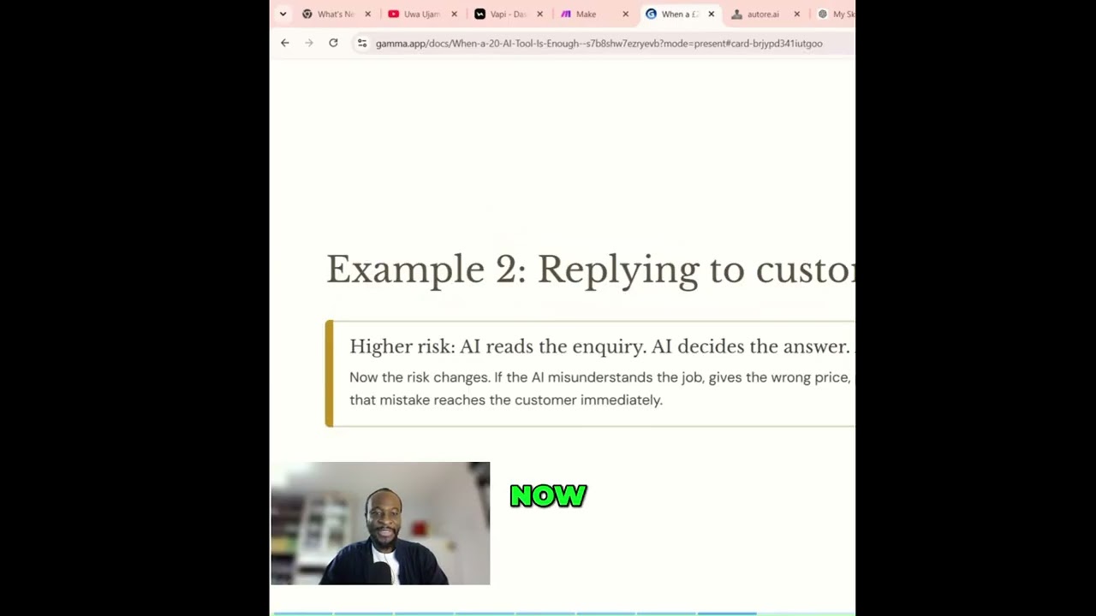Close the active Gamma 'When a £' tab
This screenshot has height=616, width=1096.
pos(711,14)
